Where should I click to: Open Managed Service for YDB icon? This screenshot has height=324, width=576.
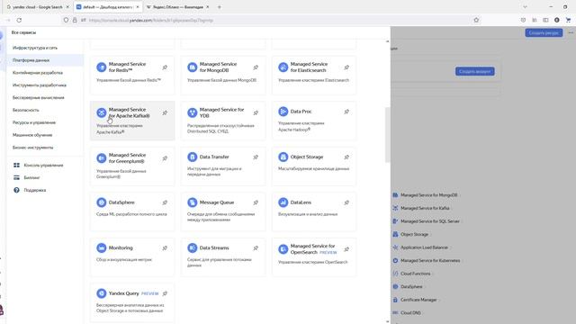pyautogui.click(x=192, y=112)
